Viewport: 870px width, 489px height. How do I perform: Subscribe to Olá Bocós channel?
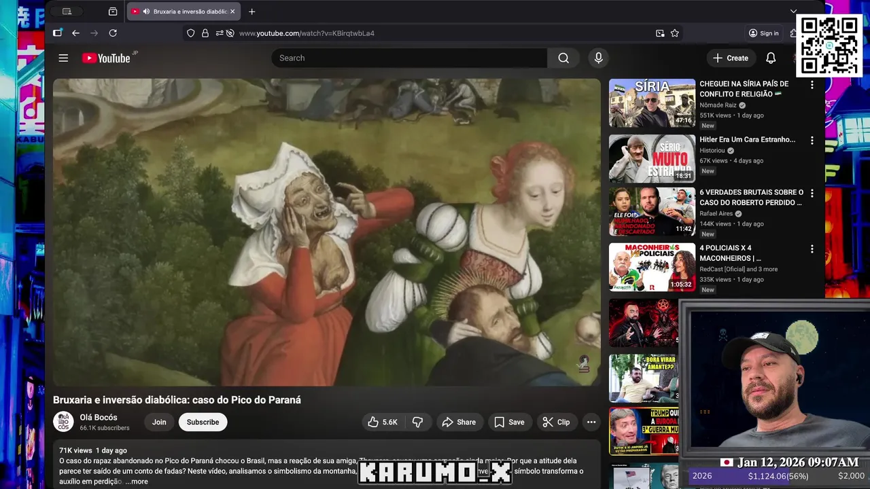click(x=203, y=422)
